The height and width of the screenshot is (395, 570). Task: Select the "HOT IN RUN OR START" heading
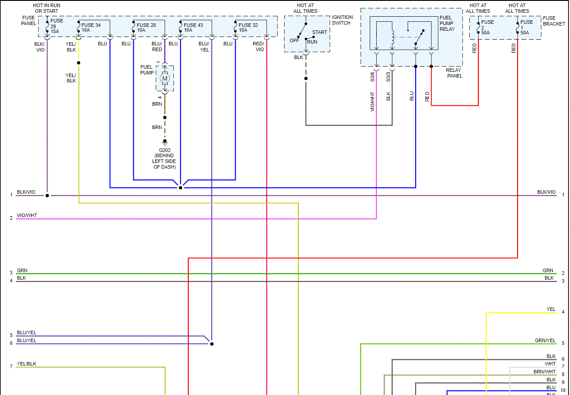point(46,8)
